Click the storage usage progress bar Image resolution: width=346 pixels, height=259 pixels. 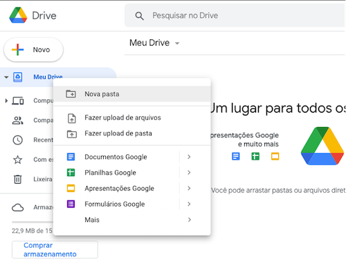tap(33, 222)
